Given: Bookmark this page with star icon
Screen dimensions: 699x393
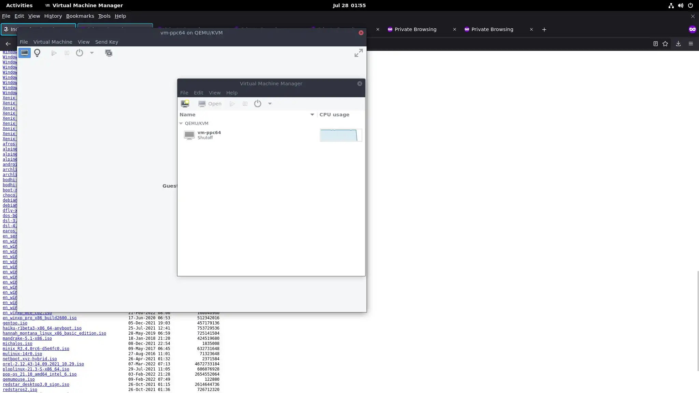Looking at the screenshot, I should click(x=665, y=44).
